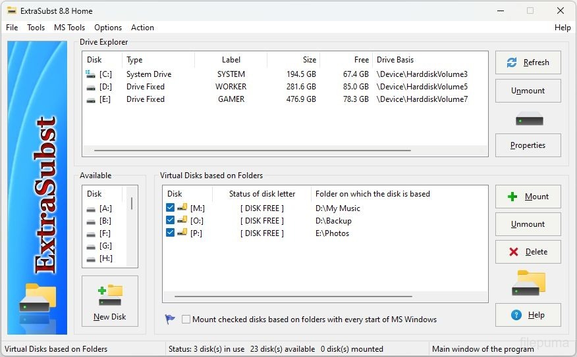Screen dimensions: 577x357
Task: Uncheck the M: virtual disk checkbox
Action: coord(171,208)
